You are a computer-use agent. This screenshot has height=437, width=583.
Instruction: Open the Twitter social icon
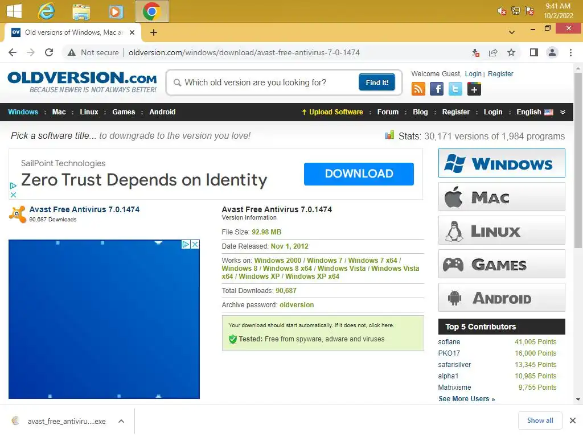pos(455,89)
